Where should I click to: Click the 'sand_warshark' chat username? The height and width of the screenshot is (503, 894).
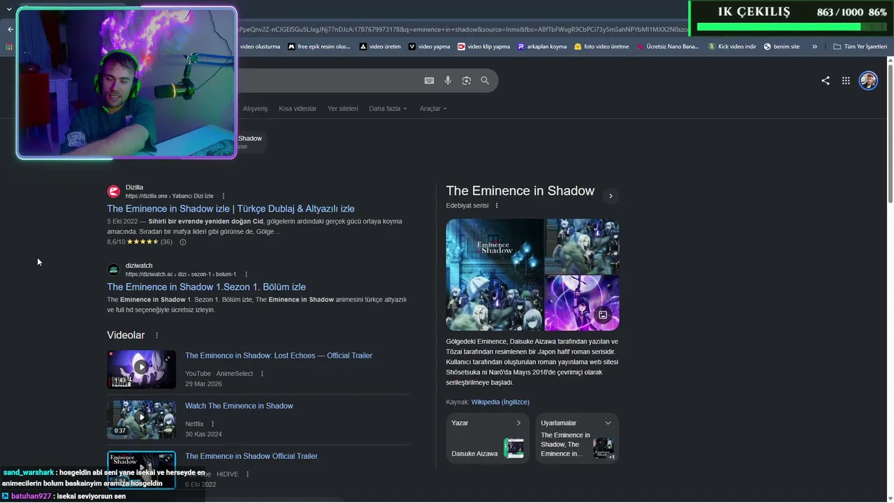(x=28, y=473)
